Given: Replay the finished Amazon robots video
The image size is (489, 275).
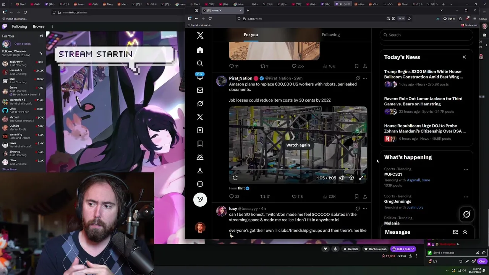Looking at the screenshot, I should [x=235, y=178].
